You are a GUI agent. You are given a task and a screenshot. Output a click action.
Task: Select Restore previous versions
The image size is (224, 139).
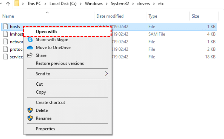coord(60,63)
